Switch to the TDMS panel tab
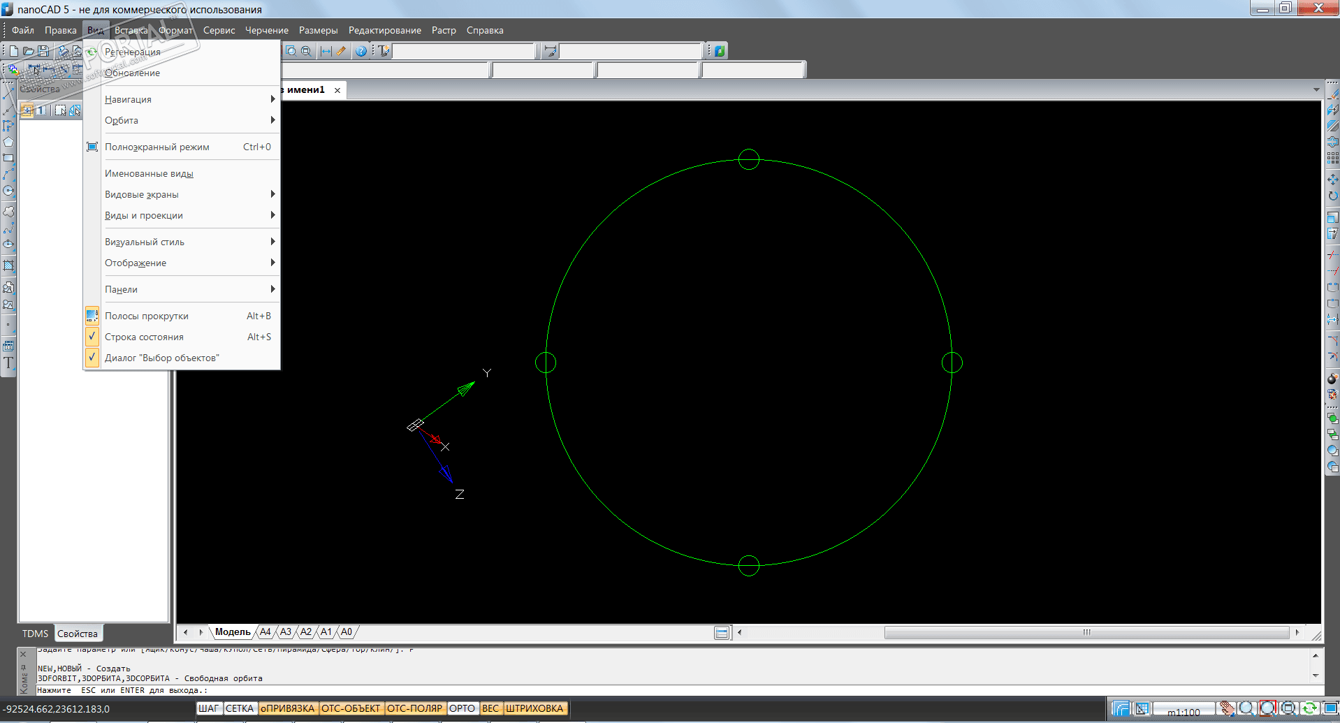Screen dimensions: 1340x723 [36, 634]
